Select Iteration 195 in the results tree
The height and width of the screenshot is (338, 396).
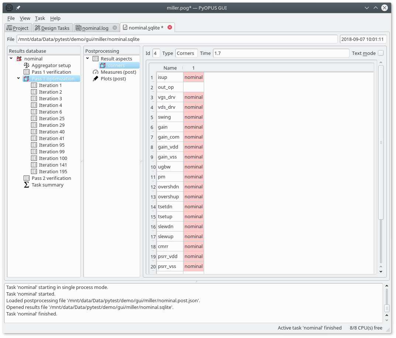point(53,171)
